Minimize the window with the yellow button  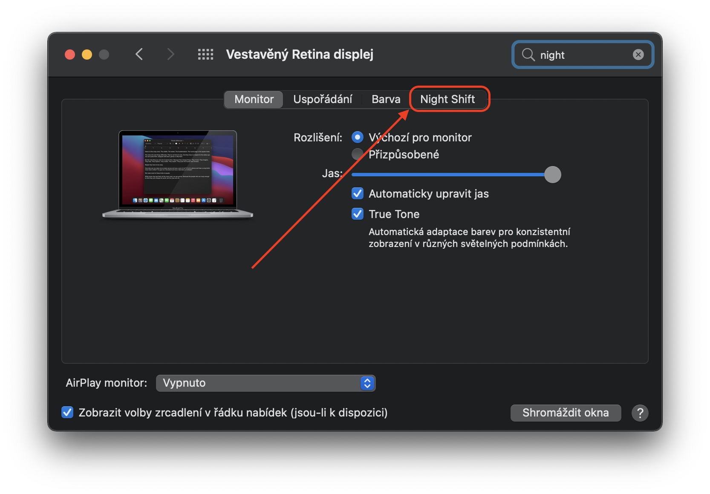[x=87, y=55]
